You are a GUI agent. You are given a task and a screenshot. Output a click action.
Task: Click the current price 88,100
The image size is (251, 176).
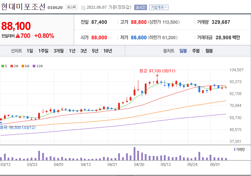pos(16,26)
